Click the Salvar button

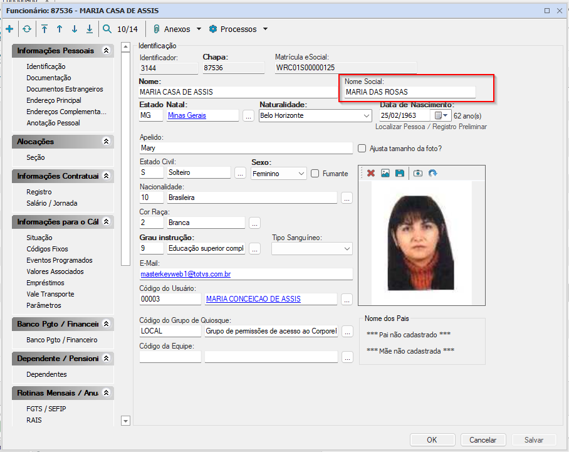(534, 439)
